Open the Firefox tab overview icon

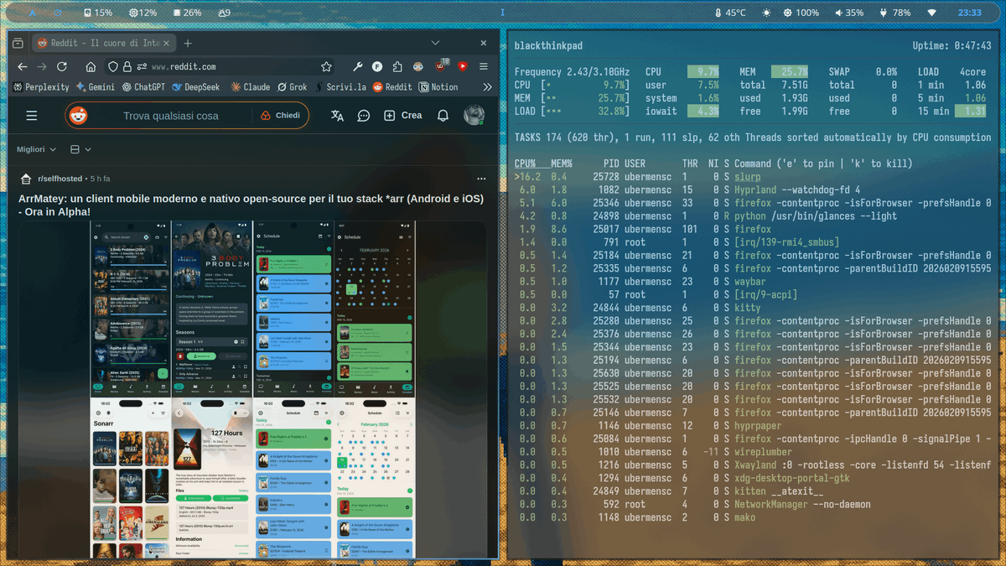(x=18, y=43)
